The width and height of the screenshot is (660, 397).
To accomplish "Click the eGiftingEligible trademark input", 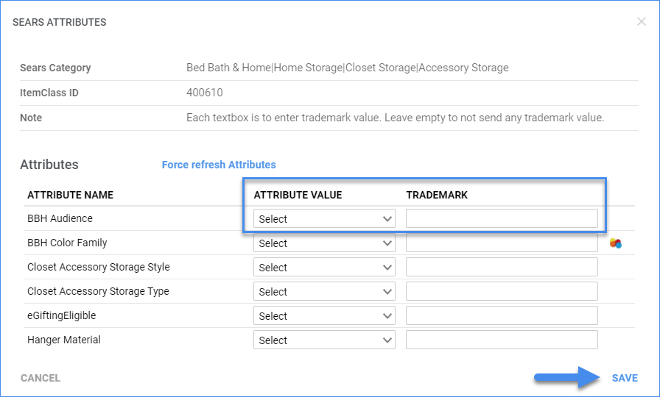I will (x=502, y=316).
